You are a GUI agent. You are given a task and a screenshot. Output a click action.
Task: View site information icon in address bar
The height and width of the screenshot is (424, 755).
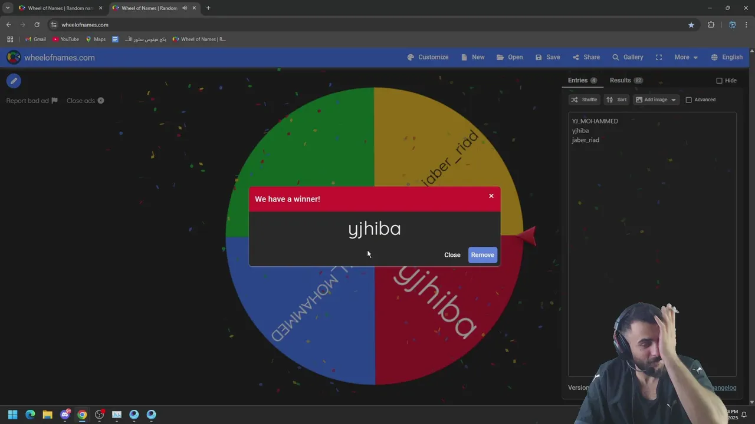pos(54,25)
